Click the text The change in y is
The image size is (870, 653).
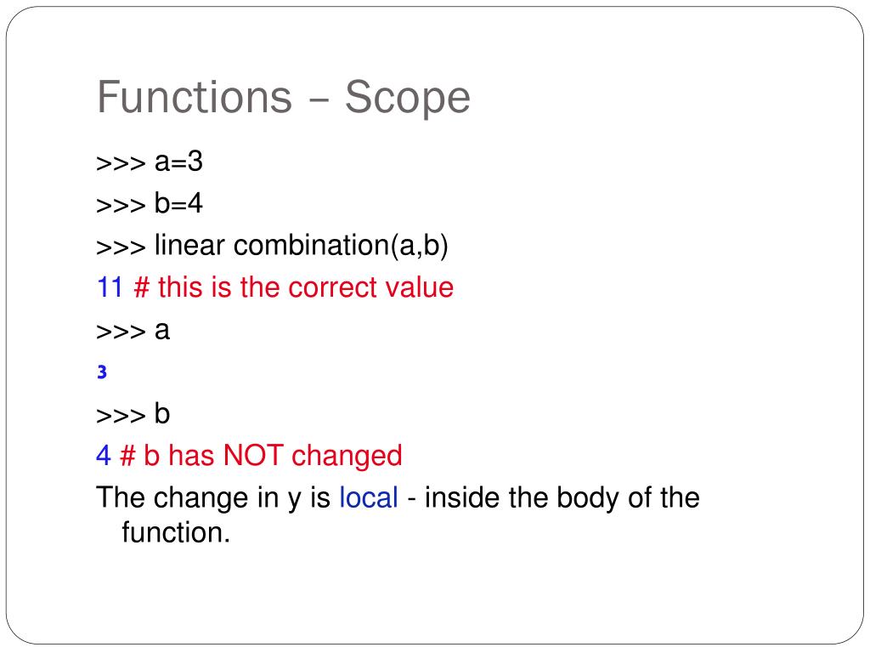(213, 498)
